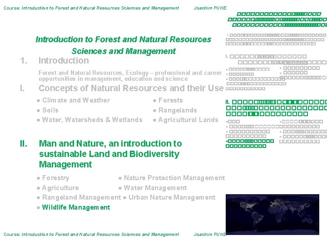Click the slide title 'Introduction to Forest and Natural Resources'
This screenshot has height=245, width=327.
pyautogui.click(x=123, y=39)
